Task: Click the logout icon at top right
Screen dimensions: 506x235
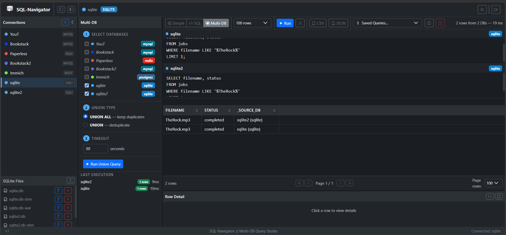Action: click(496, 9)
